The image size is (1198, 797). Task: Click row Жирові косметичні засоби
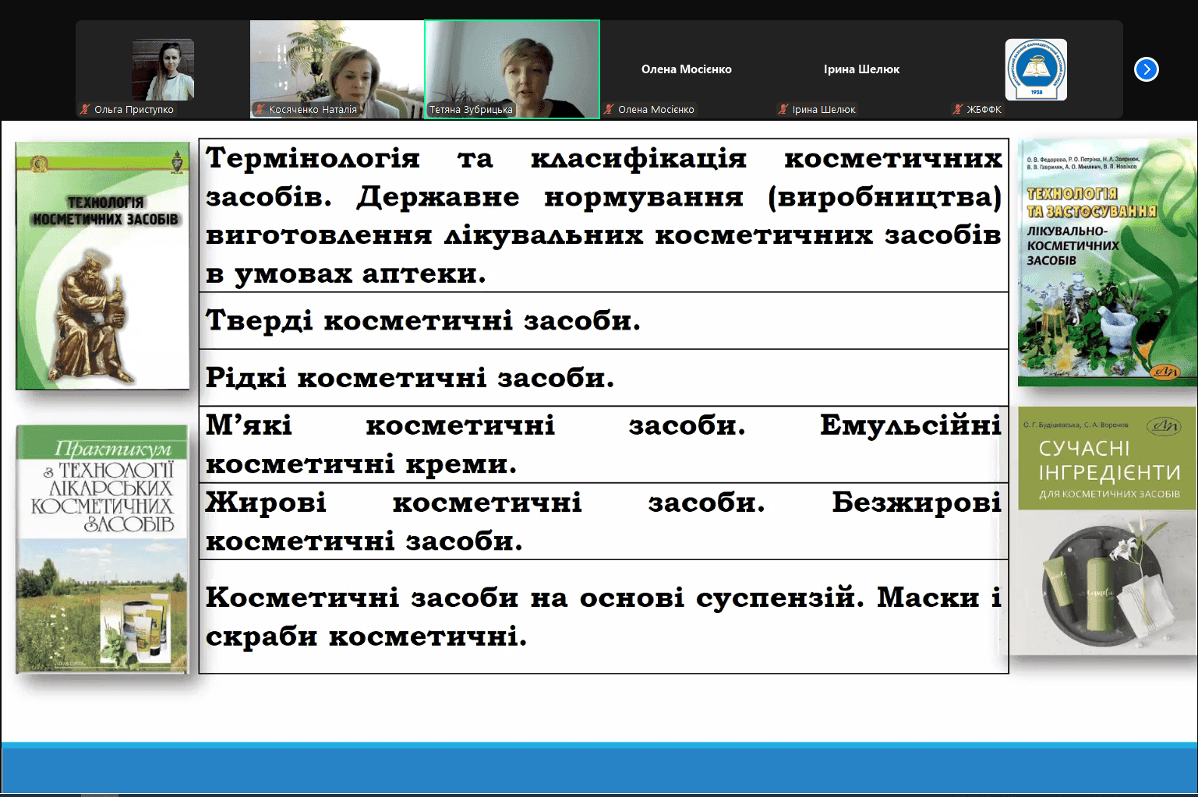coord(604,521)
